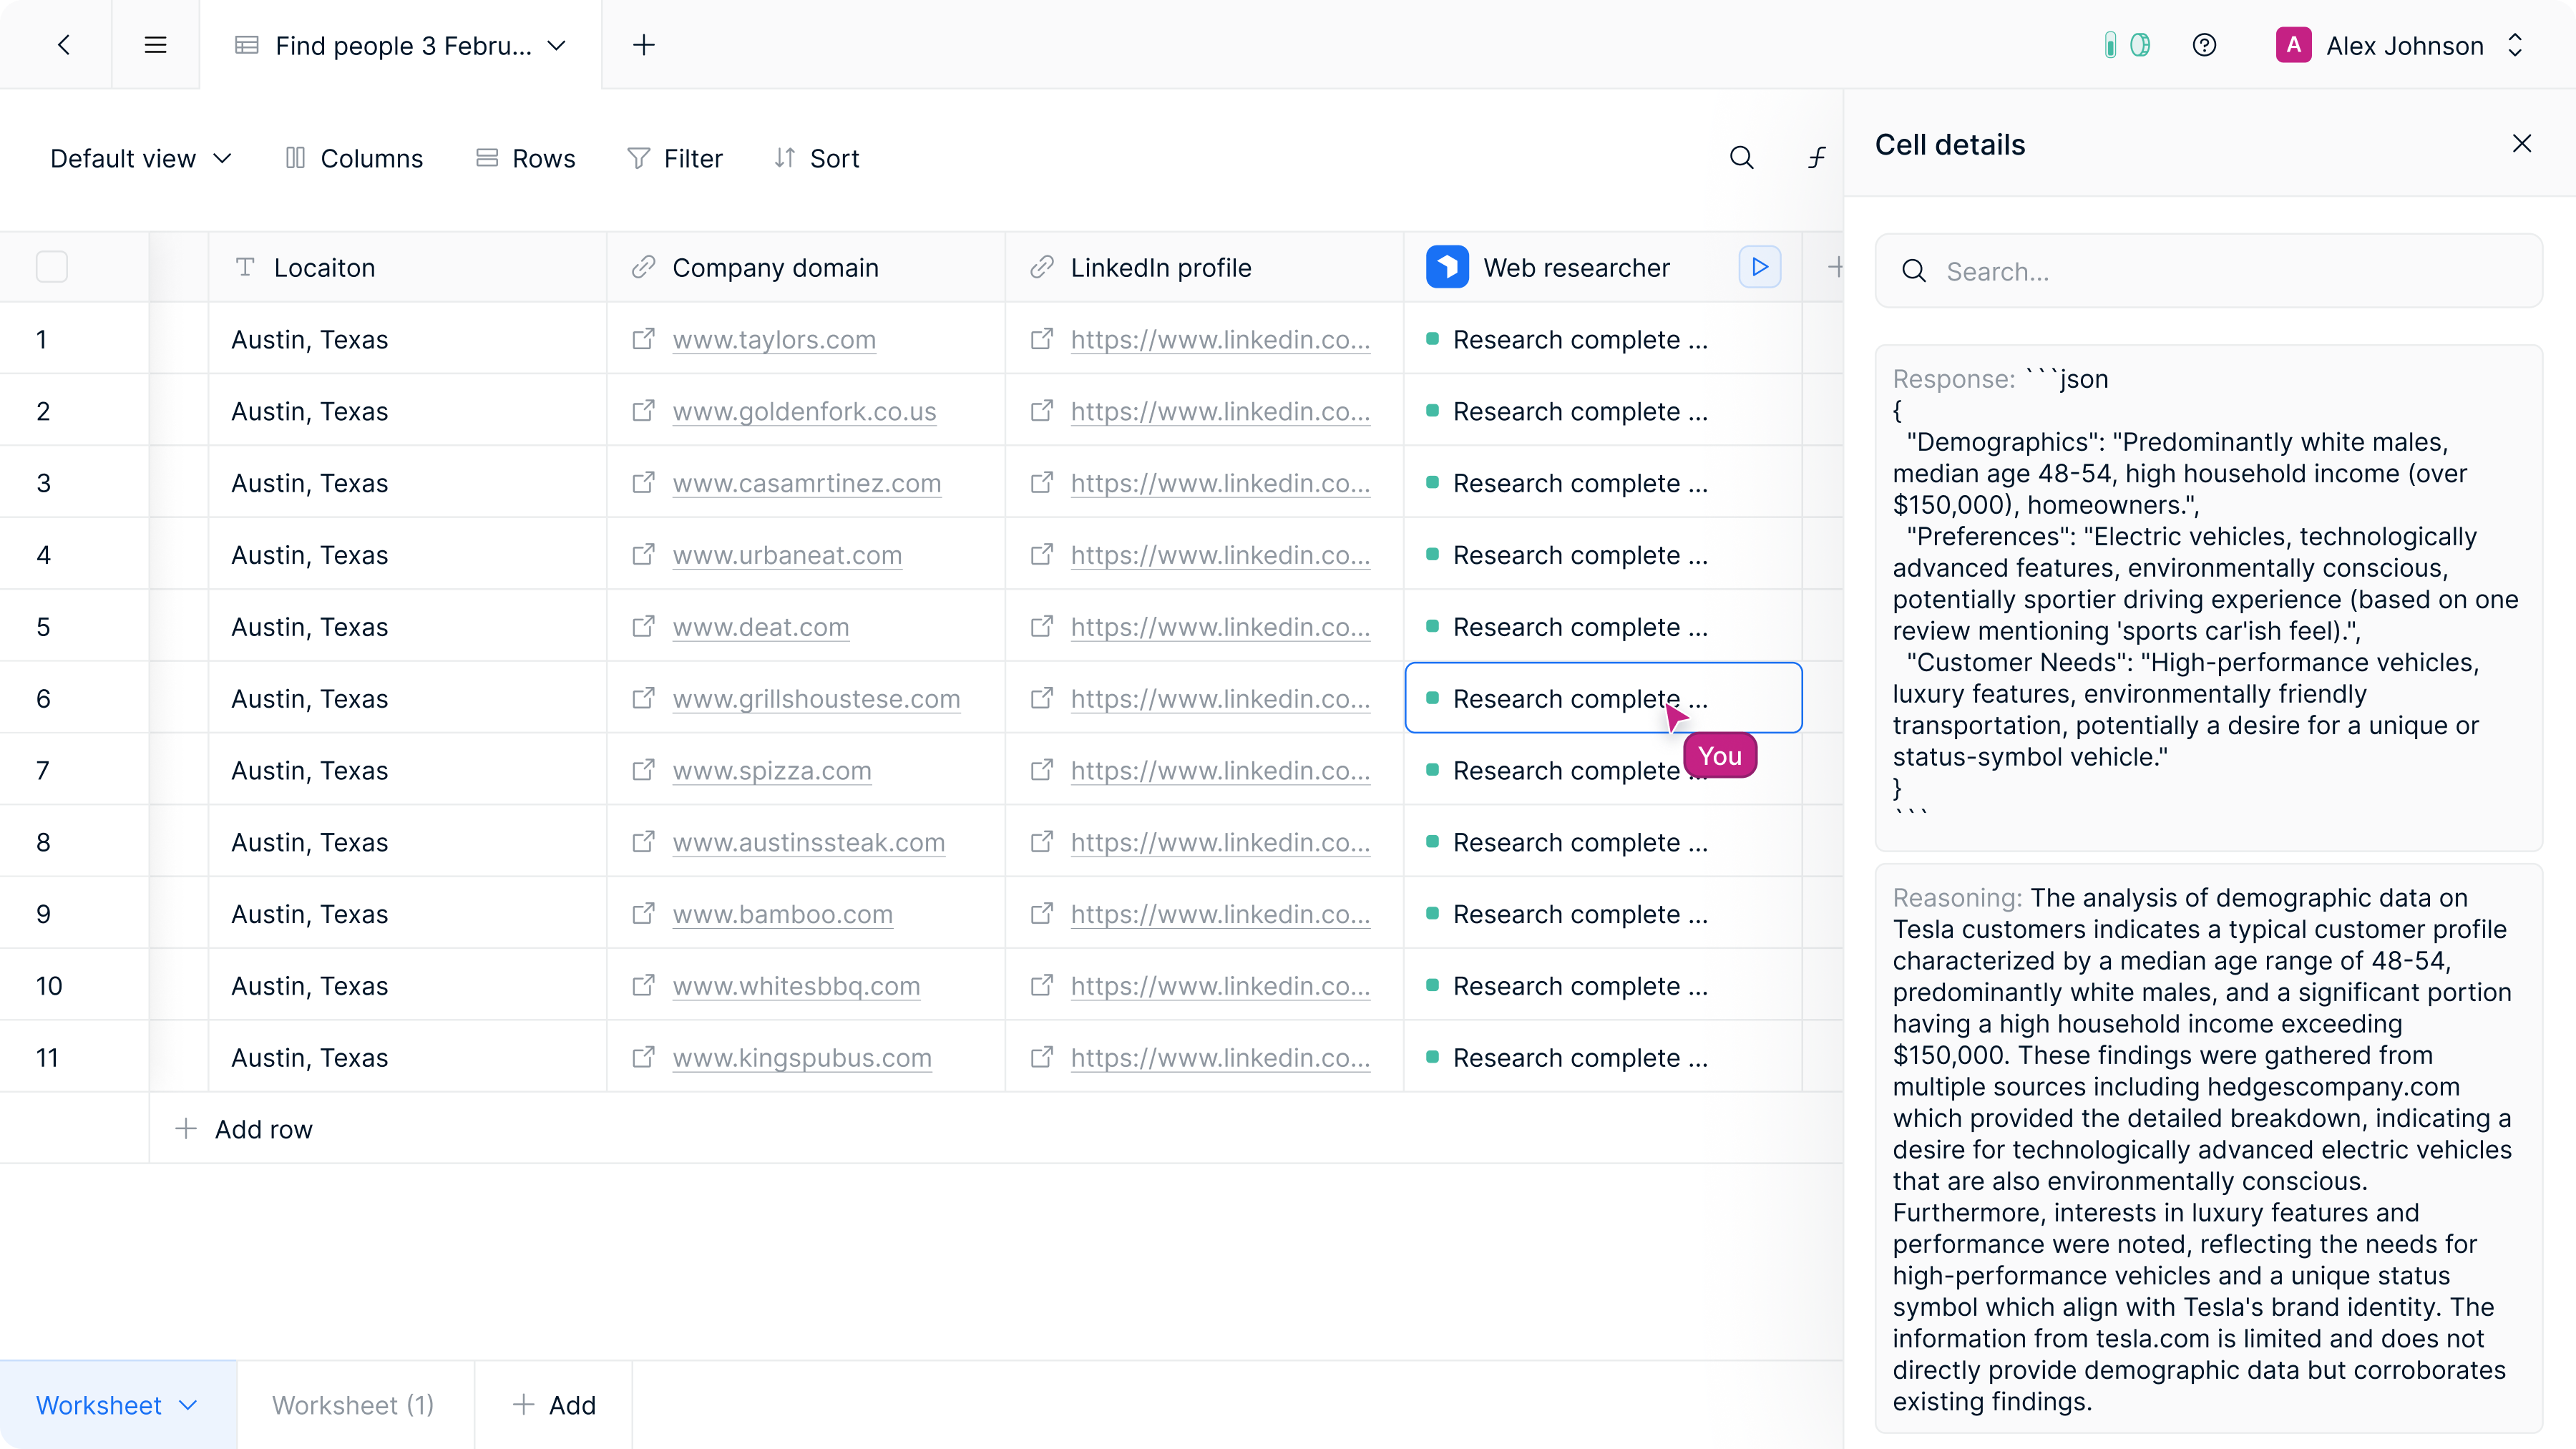The height and width of the screenshot is (1449, 2576).
Task: Close the Cell details panel
Action: coord(2521,144)
